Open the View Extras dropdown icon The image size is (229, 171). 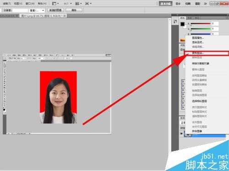click(x=55, y=3)
